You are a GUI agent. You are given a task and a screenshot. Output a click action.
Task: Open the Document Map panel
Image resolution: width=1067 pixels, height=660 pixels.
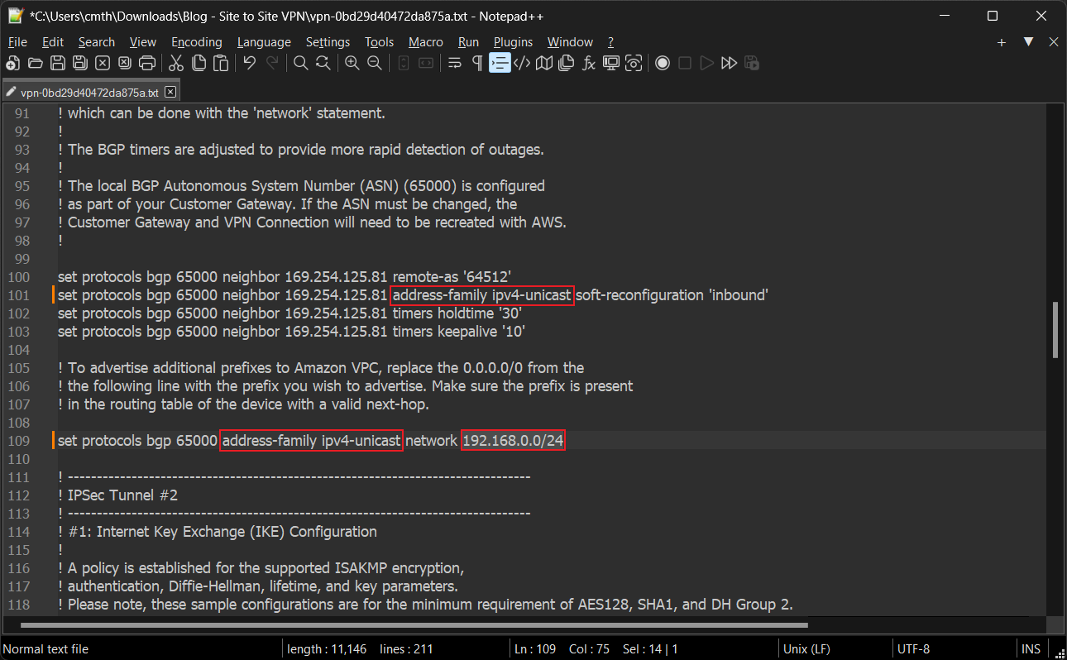click(543, 63)
